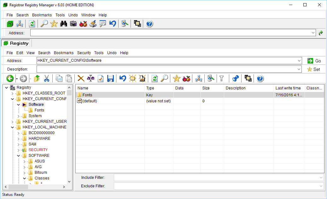Click the Rename icon in lower toolbar
This screenshot has width=327, height=199.
pos(91,78)
